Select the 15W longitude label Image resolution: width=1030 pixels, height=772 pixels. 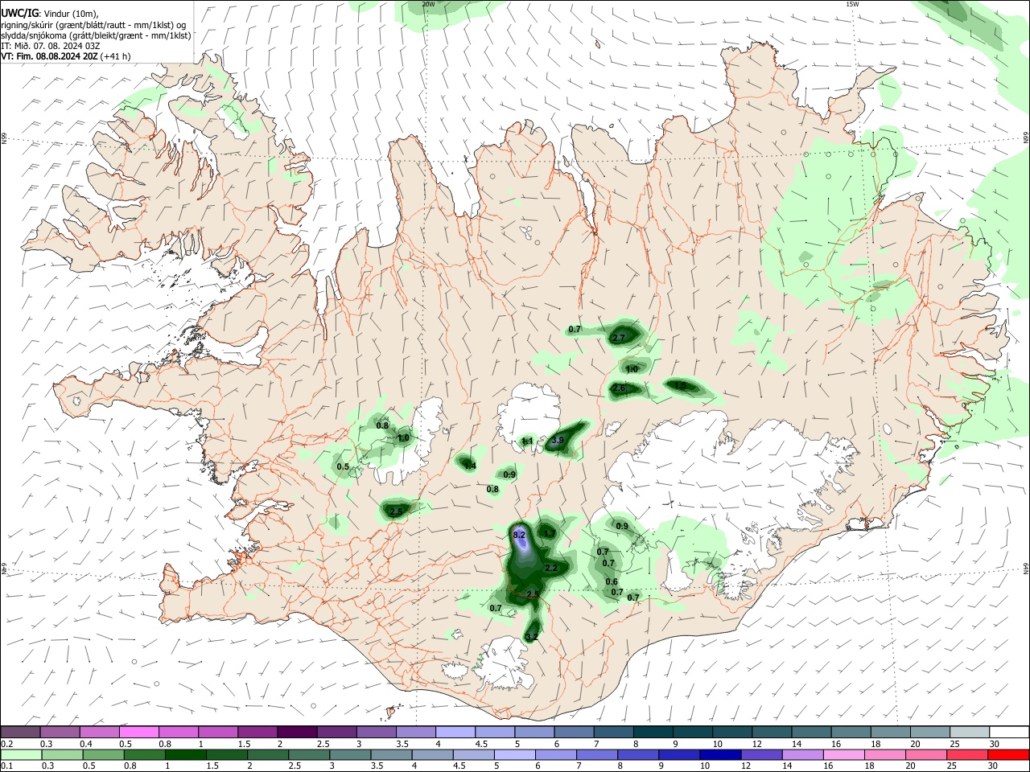pos(852,4)
